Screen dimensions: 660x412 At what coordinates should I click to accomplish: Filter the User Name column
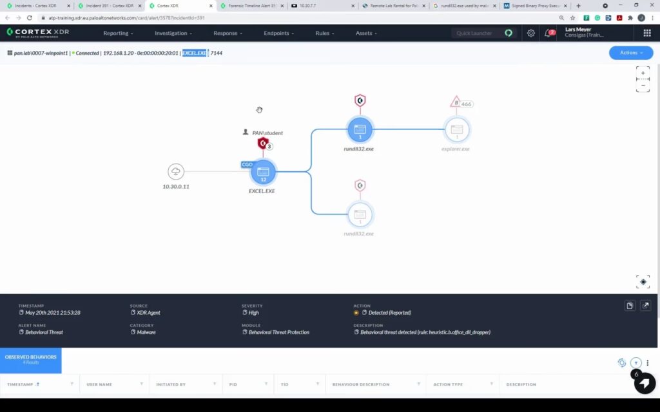pos(141,384)
